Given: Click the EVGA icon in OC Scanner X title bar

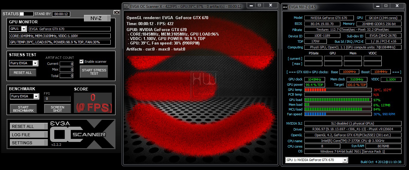Looking at the screenshot, I should pyautogui.click(x=126, y=6).
